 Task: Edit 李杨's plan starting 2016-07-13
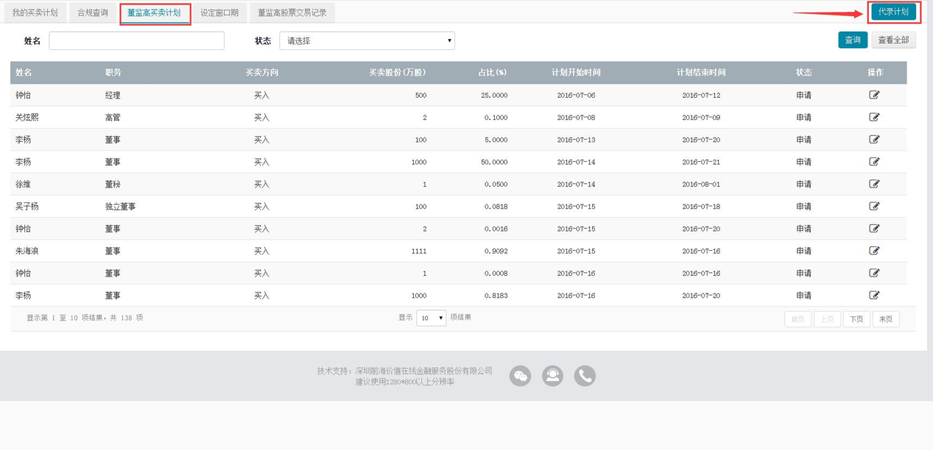(x=874, y=140)
